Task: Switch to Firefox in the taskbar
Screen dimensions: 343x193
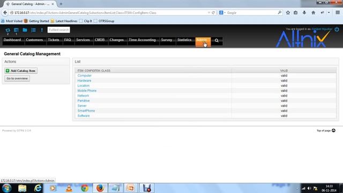Action: pyautogui.click(x=100, y=188)
